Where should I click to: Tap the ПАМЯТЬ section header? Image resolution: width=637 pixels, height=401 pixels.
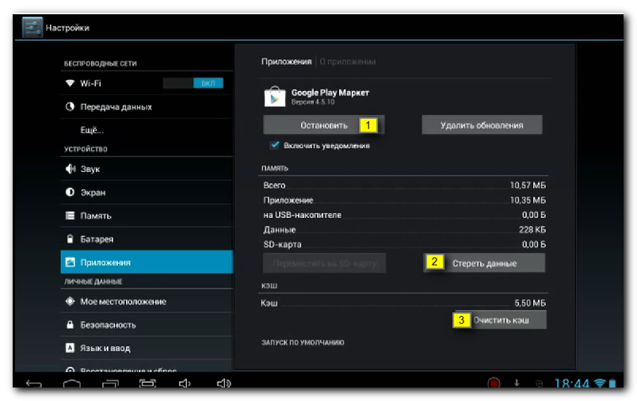(x=275, y=168)
